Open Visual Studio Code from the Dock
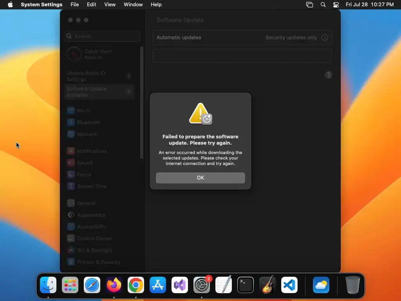 (289, 285)
